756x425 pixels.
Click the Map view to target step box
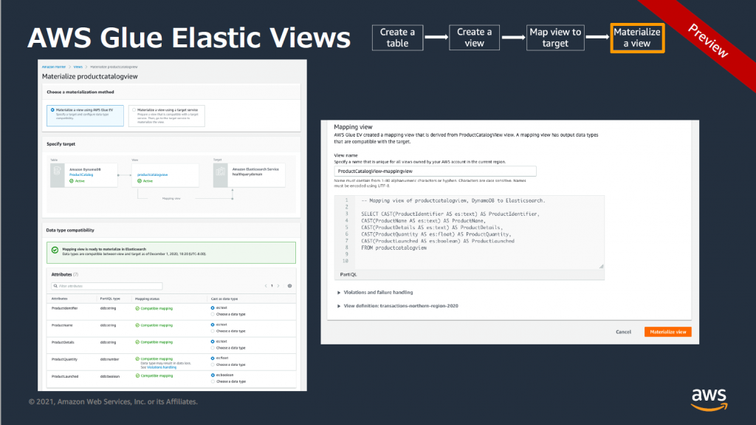[555, 38]
